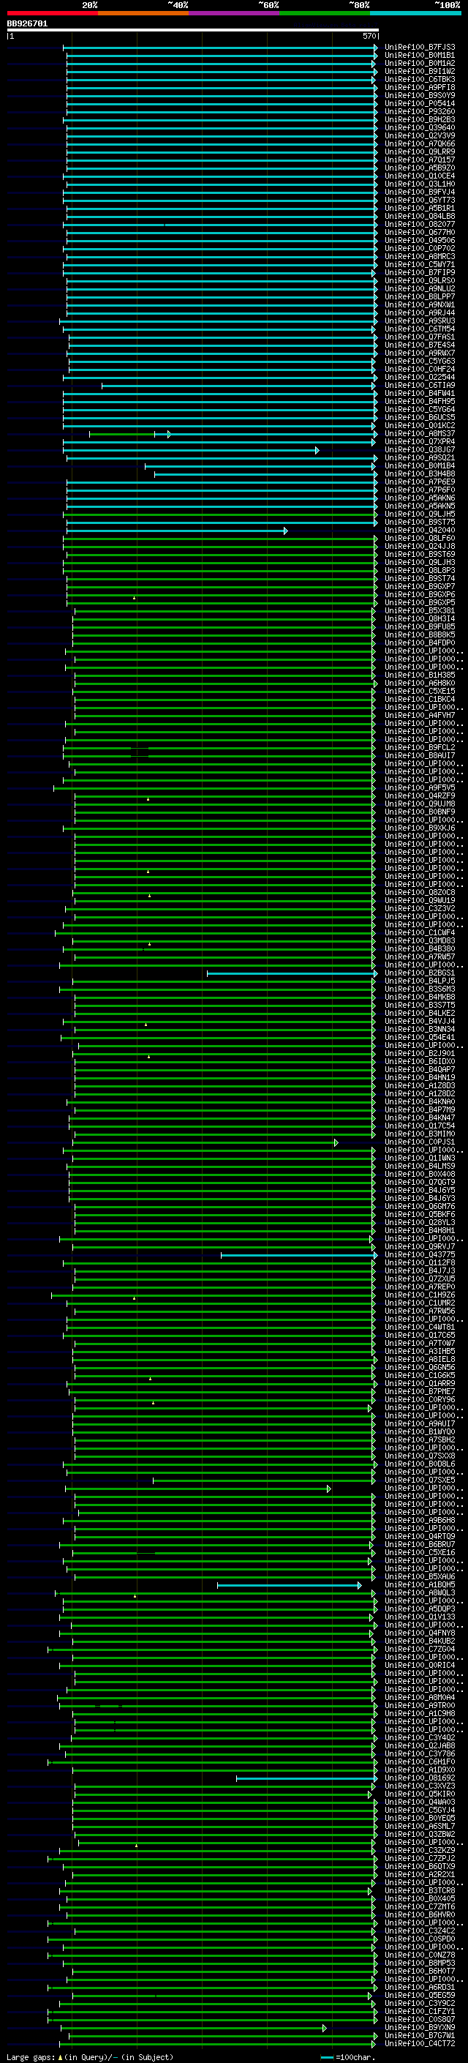The image size is (468, 2063).
Task: Open hit UniRef100_B7FJS3
Action: (x=420, y=48)
